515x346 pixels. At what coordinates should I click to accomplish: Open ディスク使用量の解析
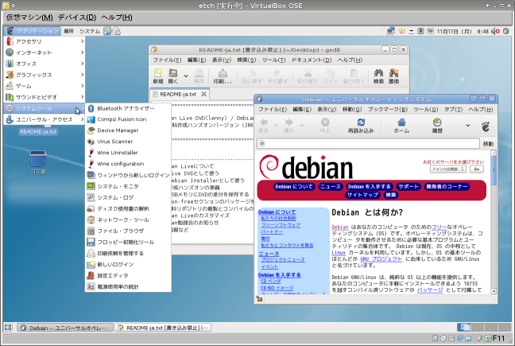tap(128, 208)
